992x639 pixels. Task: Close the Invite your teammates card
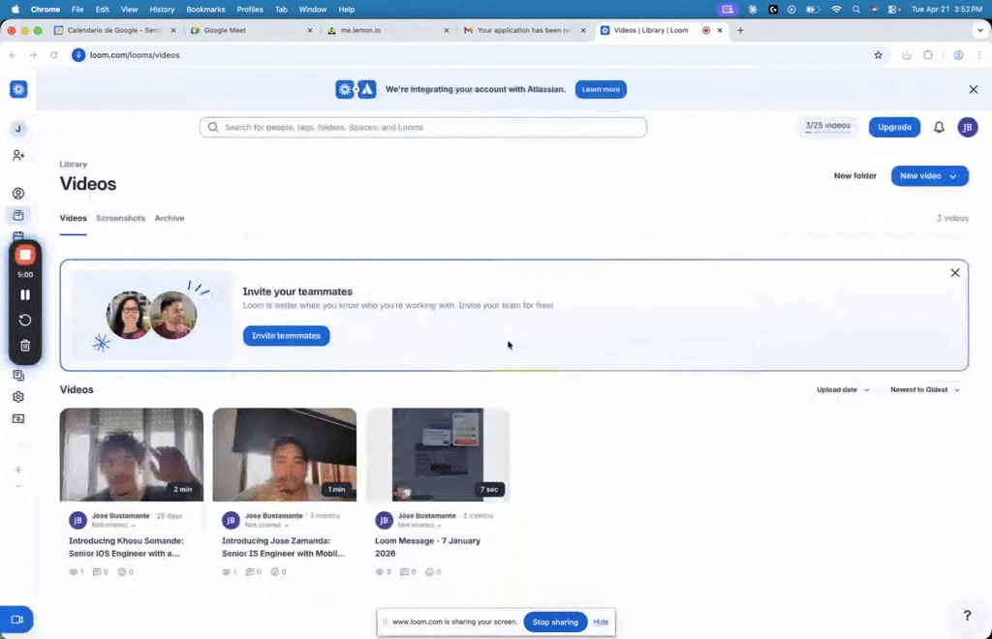click(x=954, y=273)
